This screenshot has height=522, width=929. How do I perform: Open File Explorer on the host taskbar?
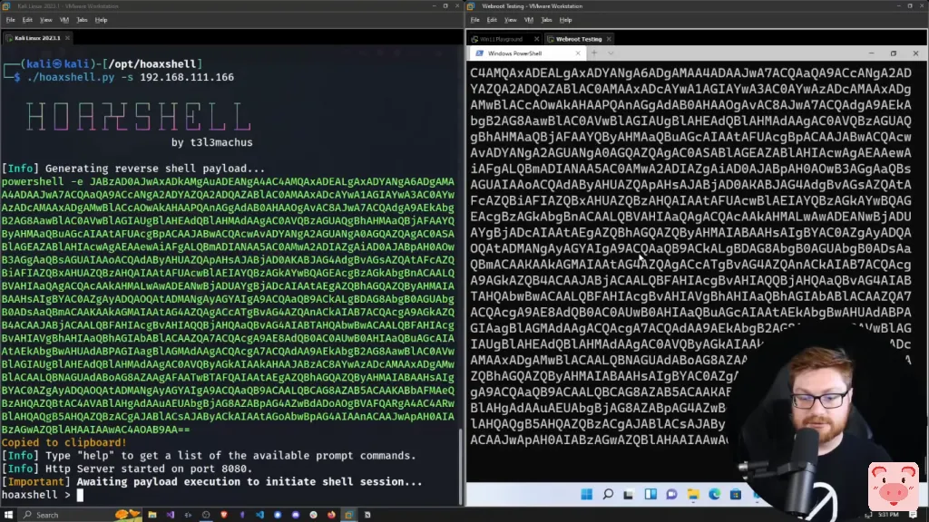152,515
